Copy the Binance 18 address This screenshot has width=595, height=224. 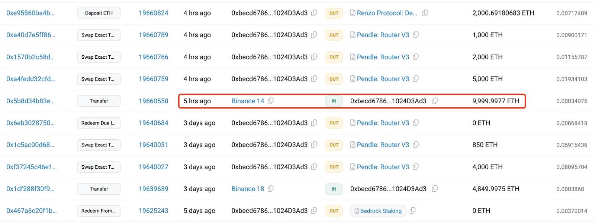click(271, 189)
